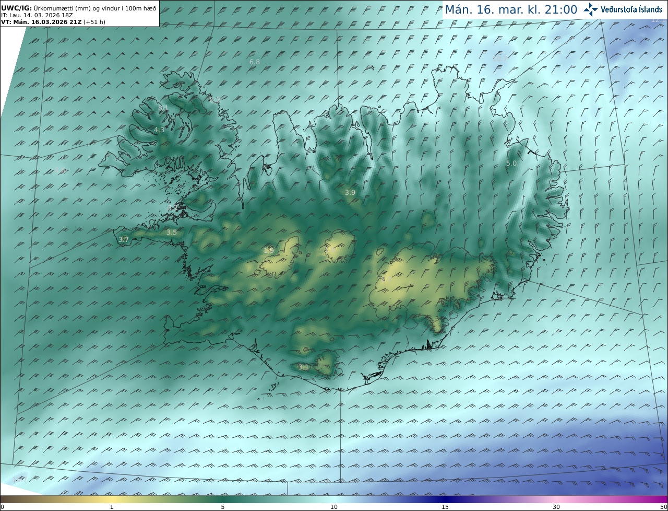Screen dimensions: 668x511
Task: Click the 4.3 value in the Westfjords
Action: point(159,130)
